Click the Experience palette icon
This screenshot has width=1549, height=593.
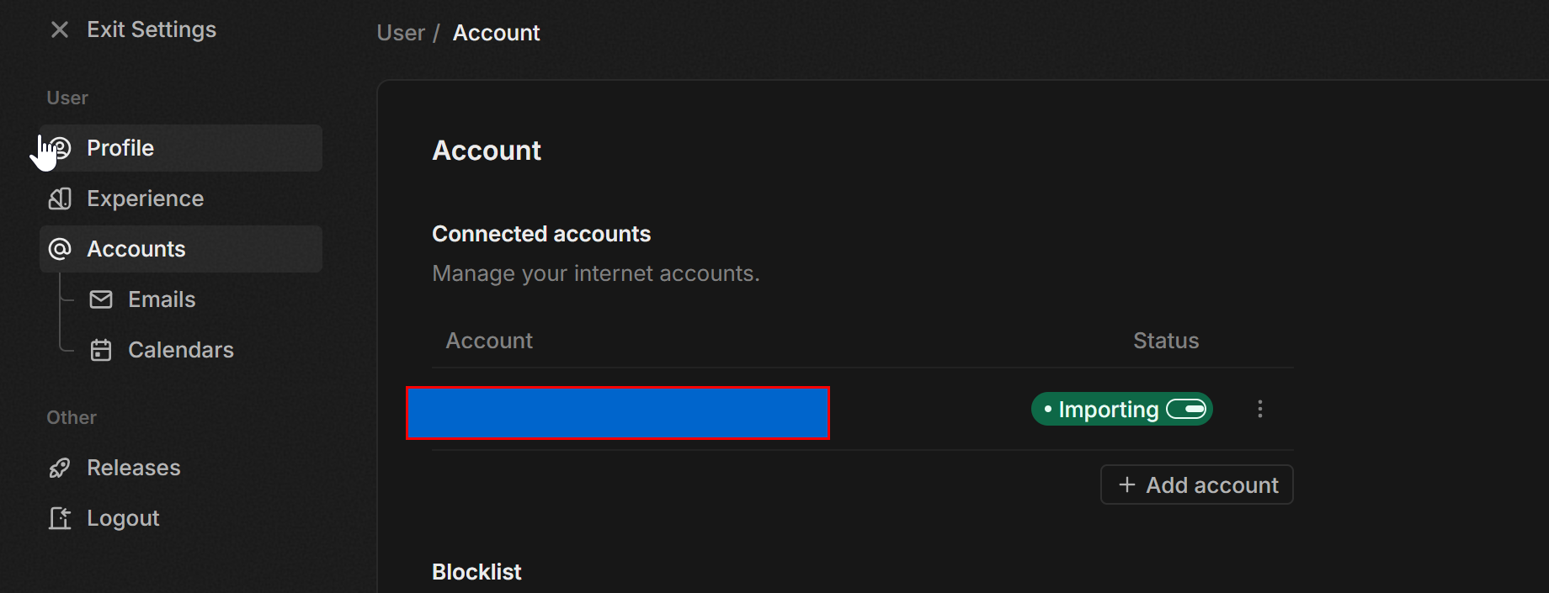tap(60, 199)
